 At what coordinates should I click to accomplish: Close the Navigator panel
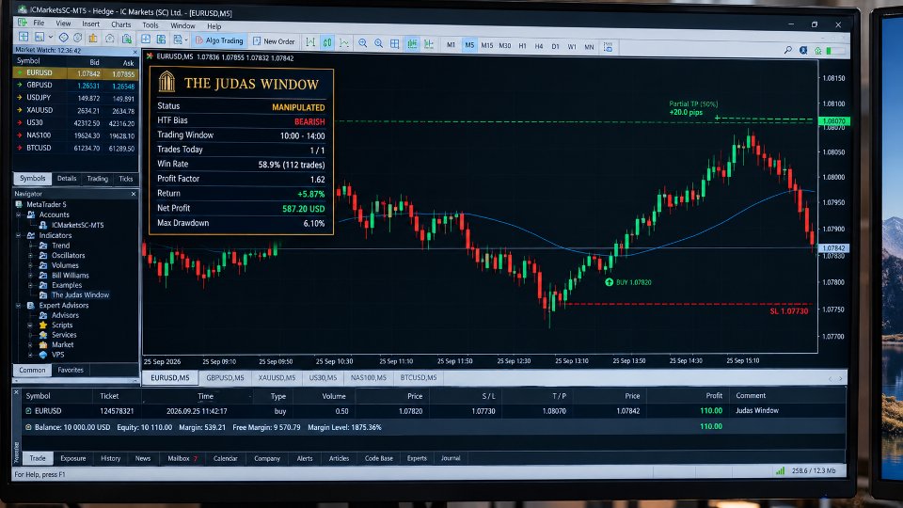click(134, 194)
